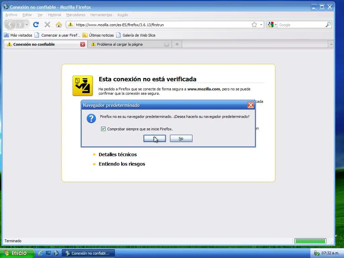Screen dimensions: 344x258
Task: Open the Google search engine selector
Action: click(x=272, y=25)
